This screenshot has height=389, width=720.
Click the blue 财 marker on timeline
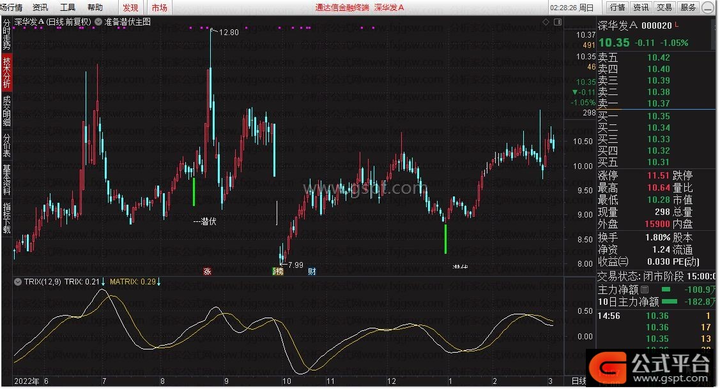tap(312, 271)
